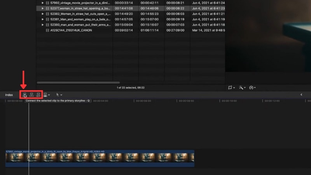
Task: Open the Retime speed pop-up menu
Action: [x=252, y=87]
